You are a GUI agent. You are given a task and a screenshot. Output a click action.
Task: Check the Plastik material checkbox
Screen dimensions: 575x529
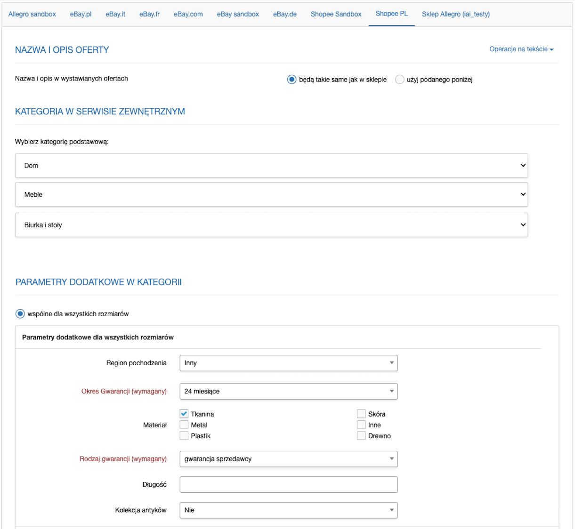(184, 436)
